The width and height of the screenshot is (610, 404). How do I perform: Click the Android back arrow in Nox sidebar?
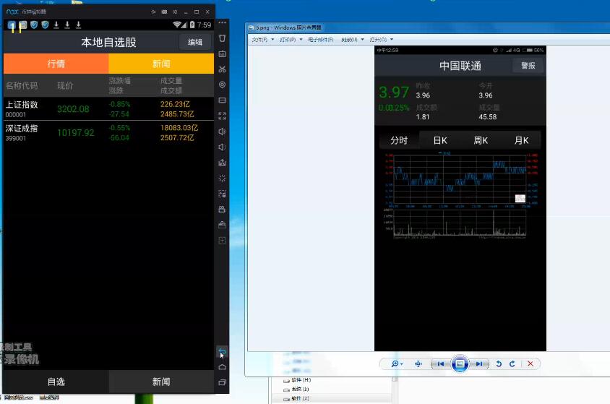point(222,351)
